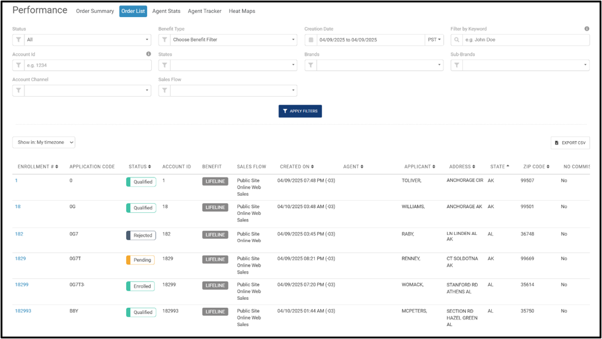This screenshot has width=602, height=339.
Task: Click the funnel icon beside Status filter
Action: (18, 40)
